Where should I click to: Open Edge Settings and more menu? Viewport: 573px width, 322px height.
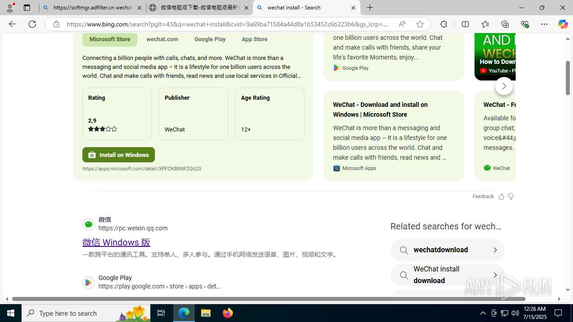point(544,24)
